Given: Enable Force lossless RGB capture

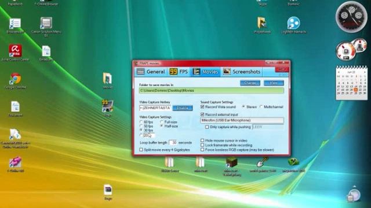Looking at the screenshot, I should pos(202,150).
